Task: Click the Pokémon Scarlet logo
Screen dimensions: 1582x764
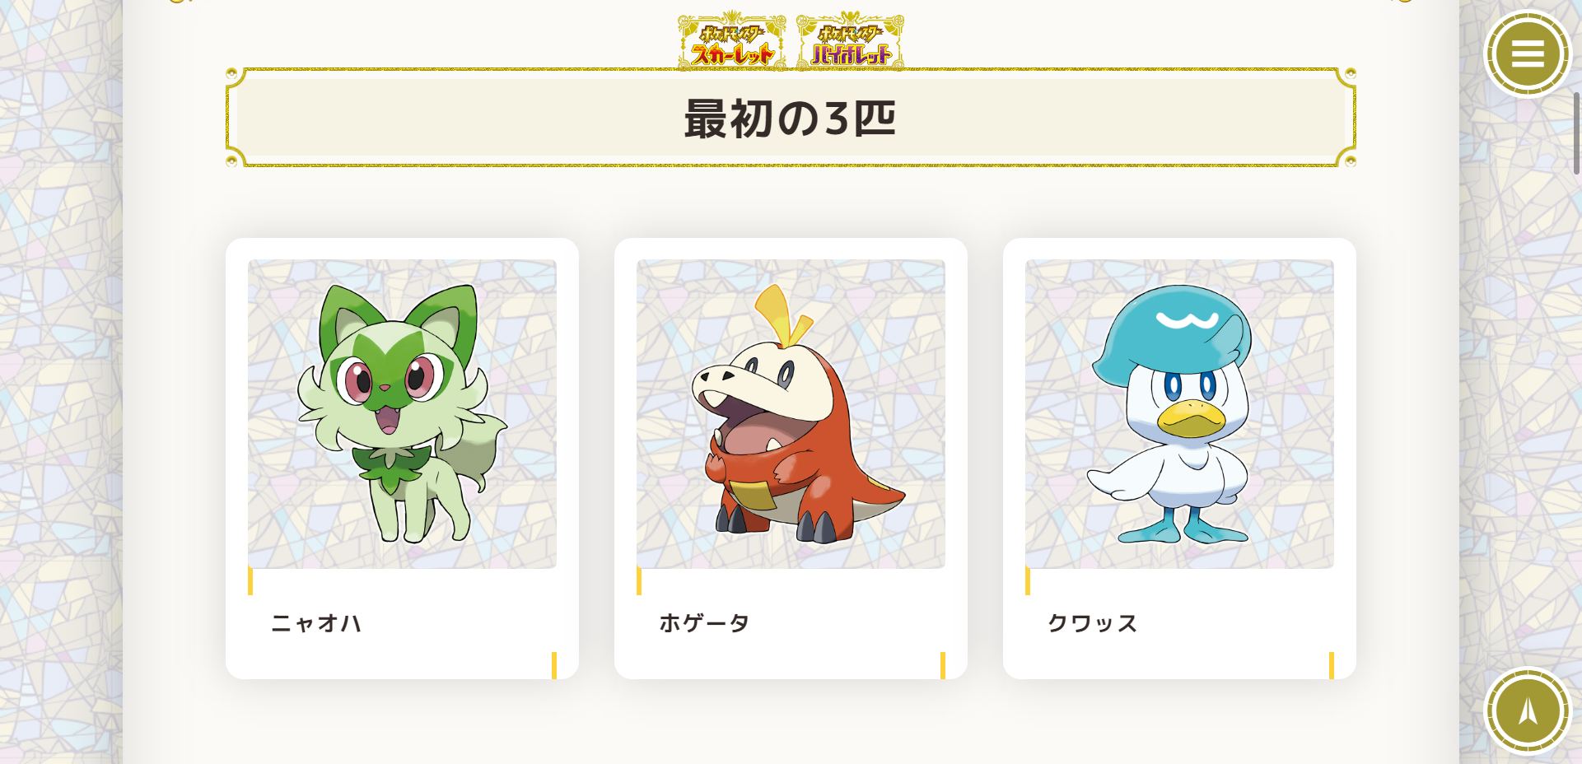Action: tap(732, 41)
